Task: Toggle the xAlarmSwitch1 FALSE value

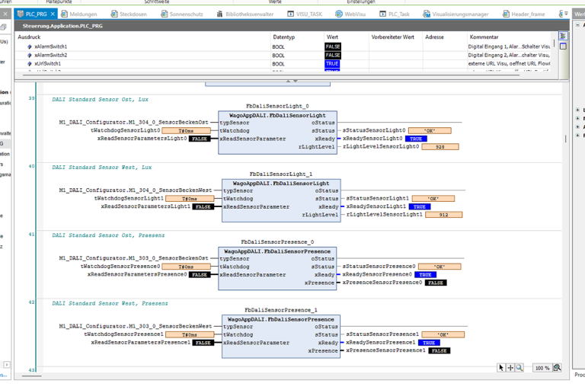Action: click(x=333, y=46)
